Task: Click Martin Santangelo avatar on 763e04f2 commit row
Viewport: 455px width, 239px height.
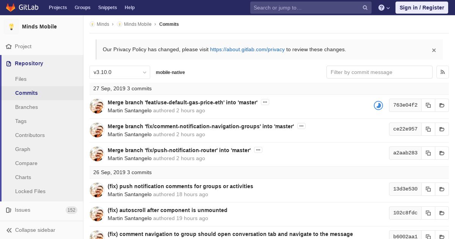Action: pyautogui.click(x=97, y=106)
